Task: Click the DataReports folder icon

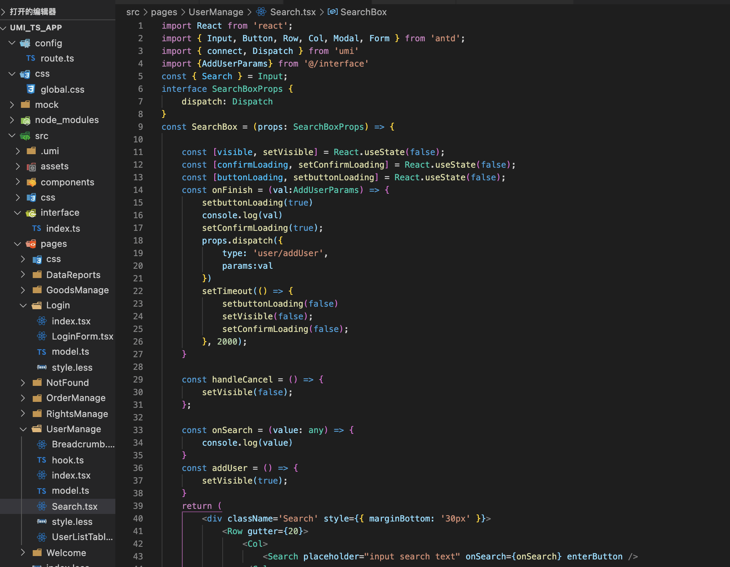Action: 37,275
